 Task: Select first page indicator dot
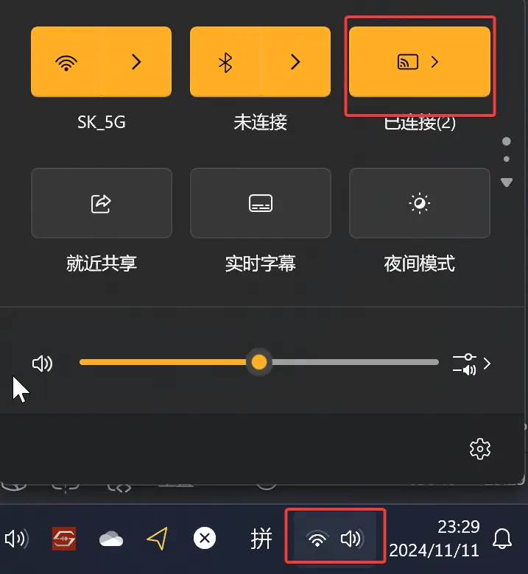click(507, 141)
